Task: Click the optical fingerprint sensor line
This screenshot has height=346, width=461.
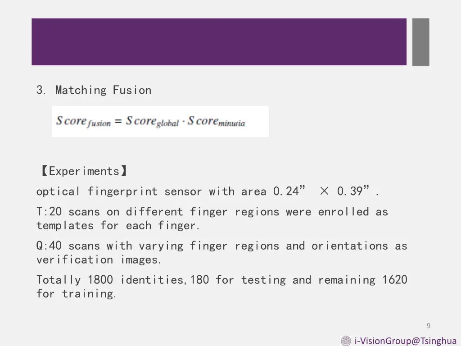Action: pos(208,191)
